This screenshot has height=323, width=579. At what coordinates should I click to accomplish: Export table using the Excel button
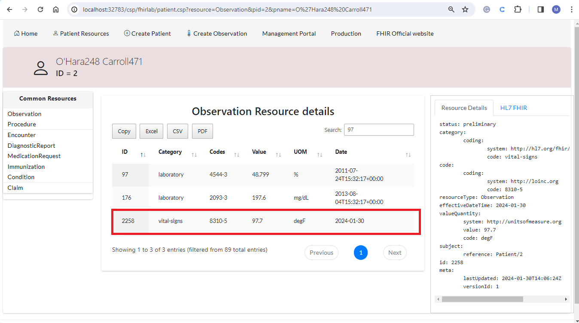click(x=151, y=131)
